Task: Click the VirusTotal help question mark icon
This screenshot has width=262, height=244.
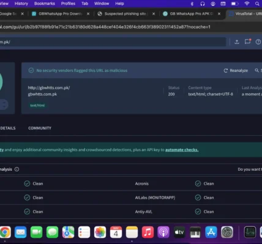Action: 258,42
